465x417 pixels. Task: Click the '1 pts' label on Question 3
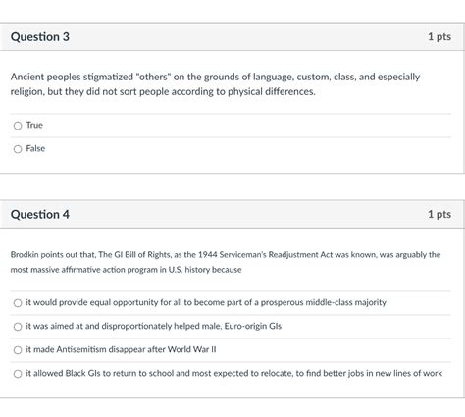439,36
